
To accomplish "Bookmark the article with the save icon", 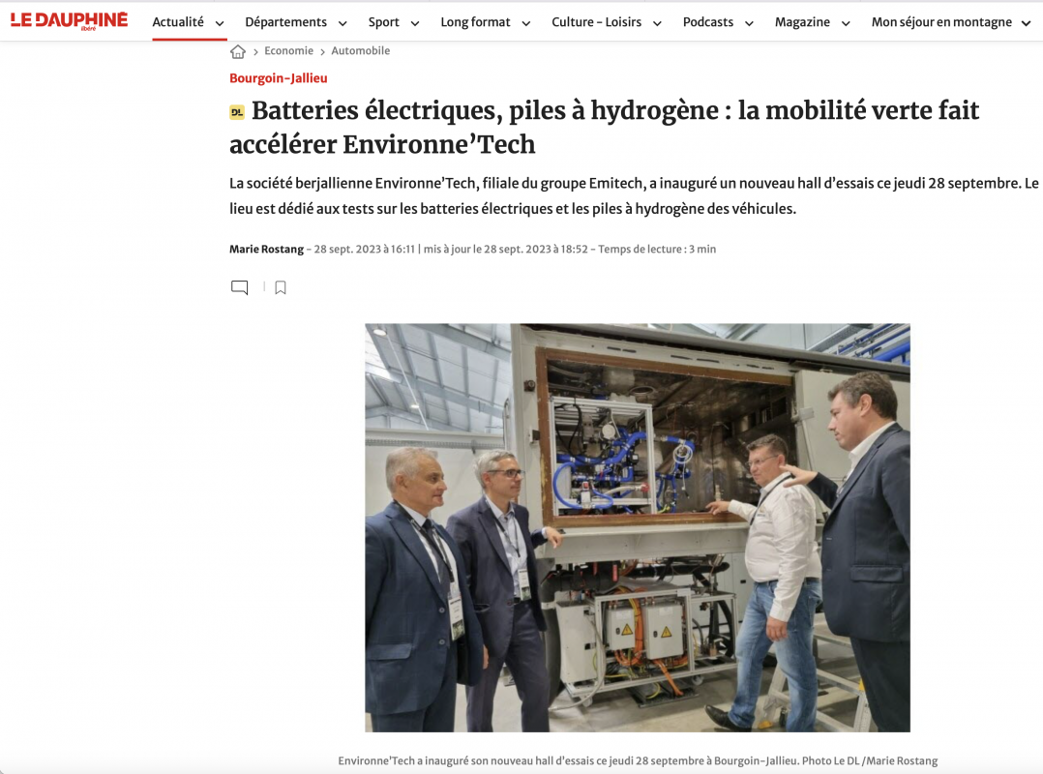I will [x=281, y=287].
